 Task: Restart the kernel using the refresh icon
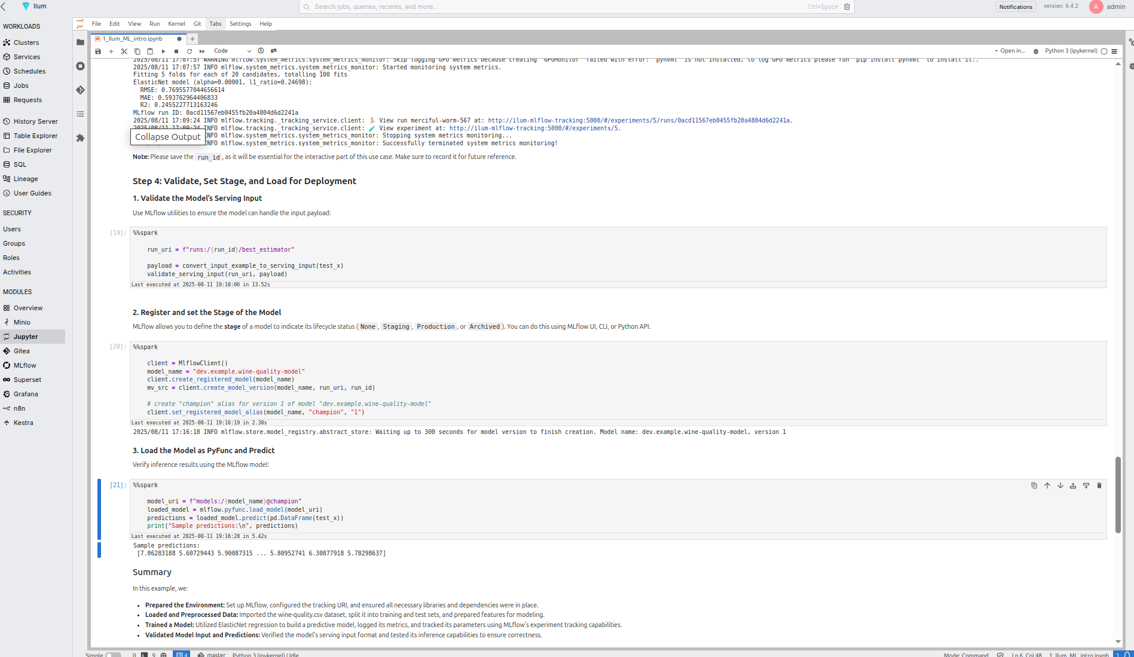point(189,51)
